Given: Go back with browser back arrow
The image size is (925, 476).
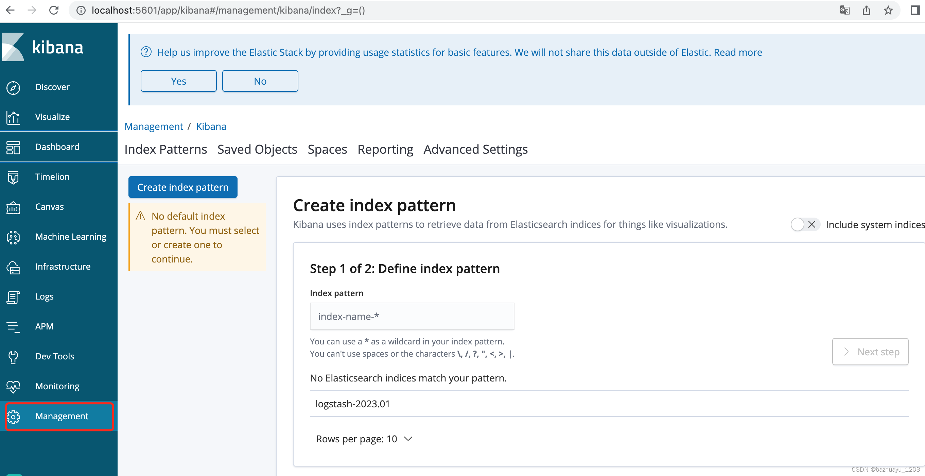Looking at the screenshot, I should [10, 10].
